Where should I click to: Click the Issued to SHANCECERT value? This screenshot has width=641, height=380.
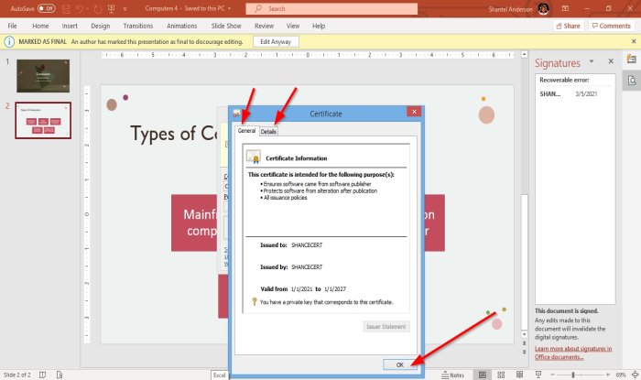[307, 245]
